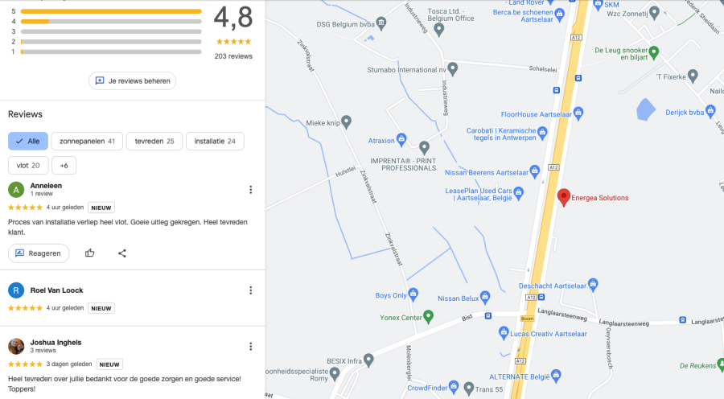Select the Nissan Belux marker
This screenshot has height=399, width=724.
pos(485,298)
